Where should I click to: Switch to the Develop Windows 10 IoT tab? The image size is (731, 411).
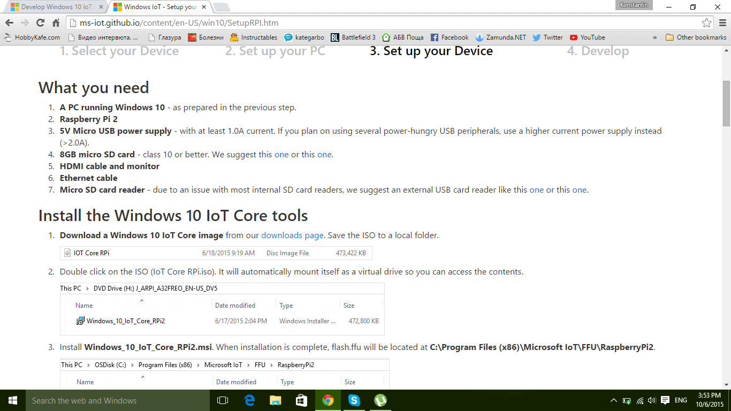(x=54, y=7)
